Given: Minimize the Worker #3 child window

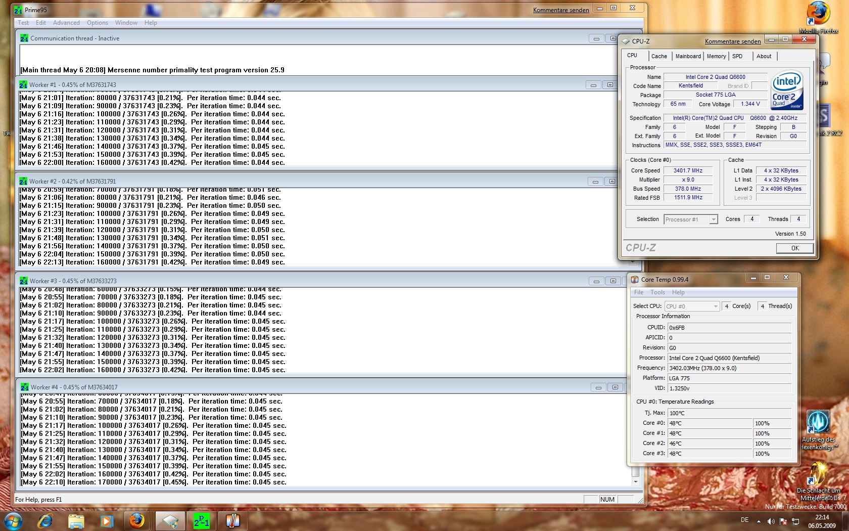Looking at the screenshot, I should [596, 281].
